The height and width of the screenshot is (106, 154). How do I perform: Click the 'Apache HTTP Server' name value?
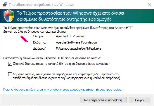coord(70,36)
